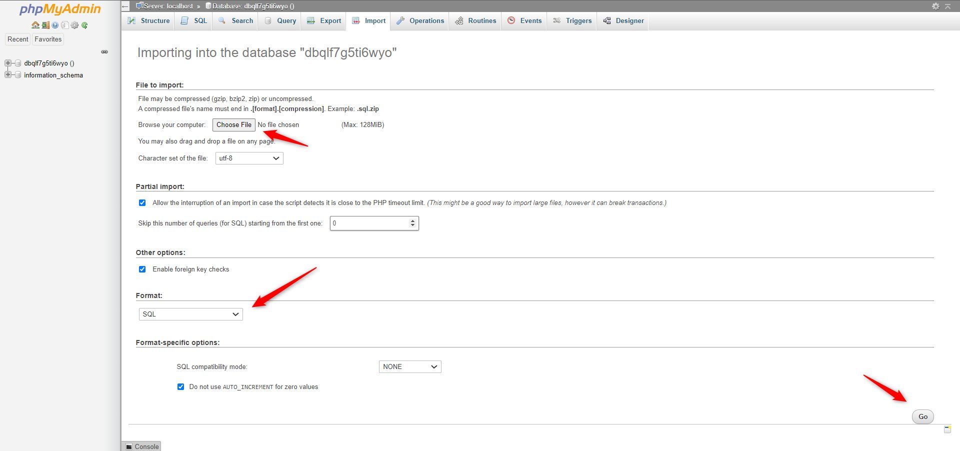960x451 pixels.
Task: Click the link-with-main-panel chain icon
Action: [104, 52]
